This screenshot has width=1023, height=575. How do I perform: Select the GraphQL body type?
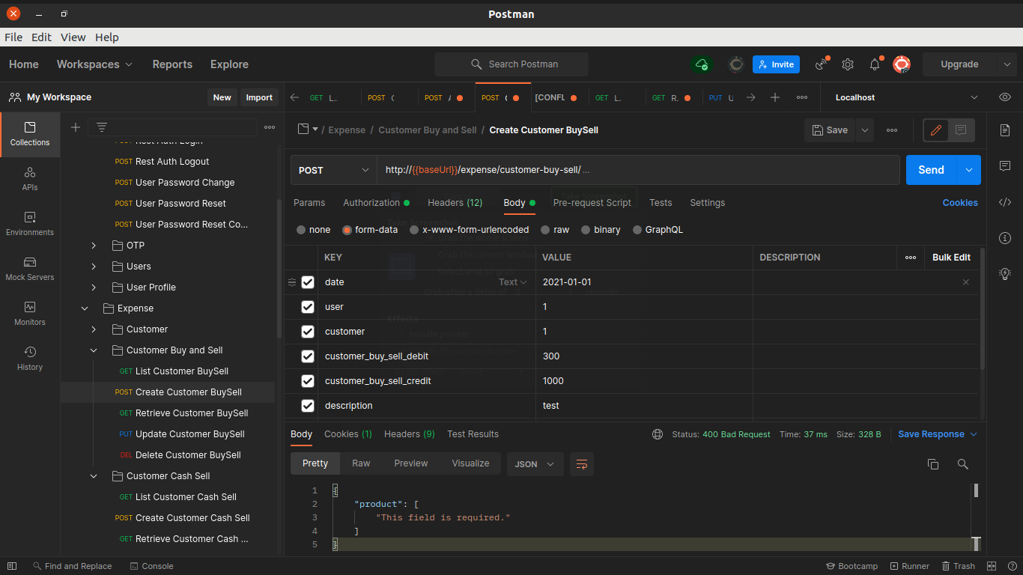point(637,230)
